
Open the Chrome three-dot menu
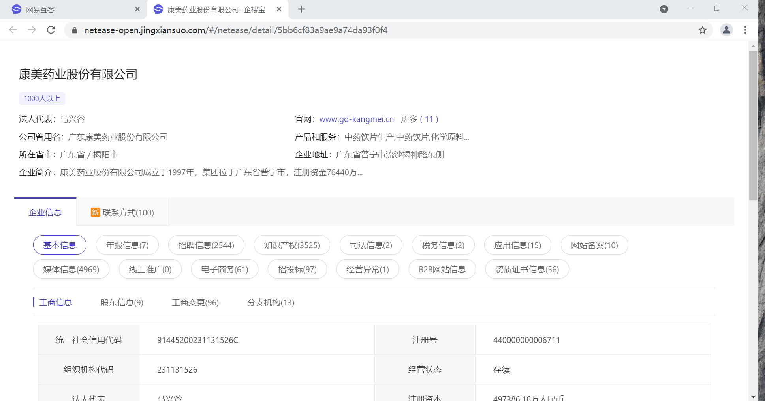(745, 30)
